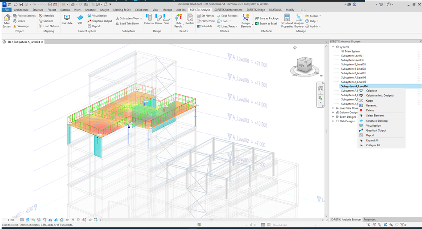Click Load Take Down in Subsystem panel
The image size is (422, 229).
[127, 24]
